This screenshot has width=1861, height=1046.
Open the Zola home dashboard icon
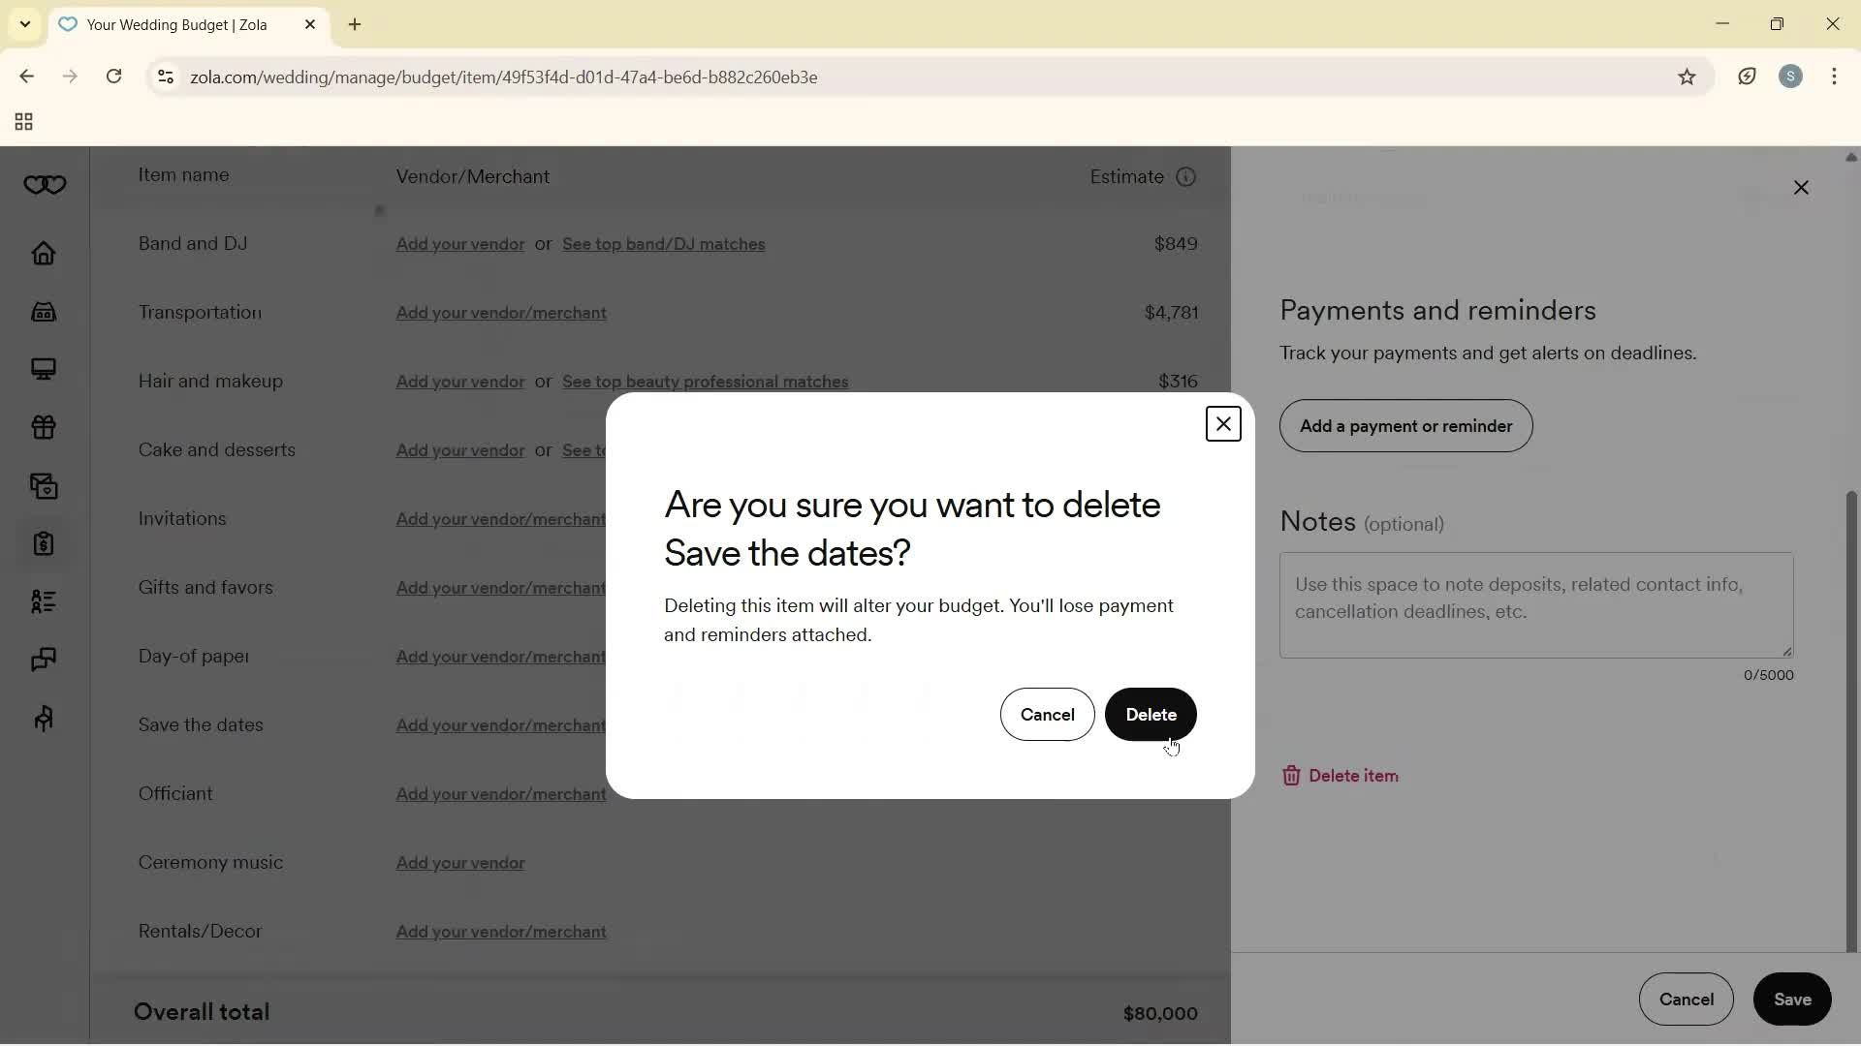click(x=44, y=253)
